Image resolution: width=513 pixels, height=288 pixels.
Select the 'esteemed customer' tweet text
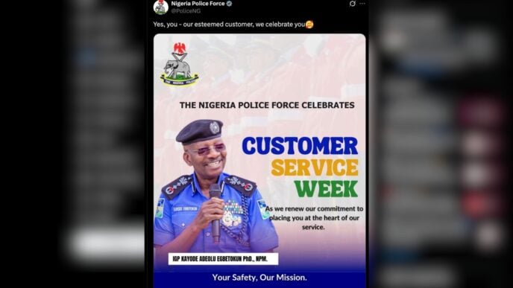pyautogui.click(x=230, y=25)
